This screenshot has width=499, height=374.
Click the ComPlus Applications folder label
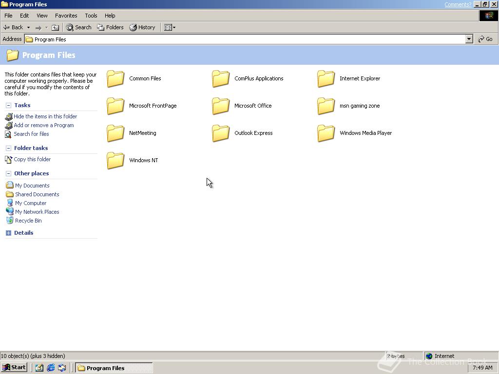click(x=259, y=78)
